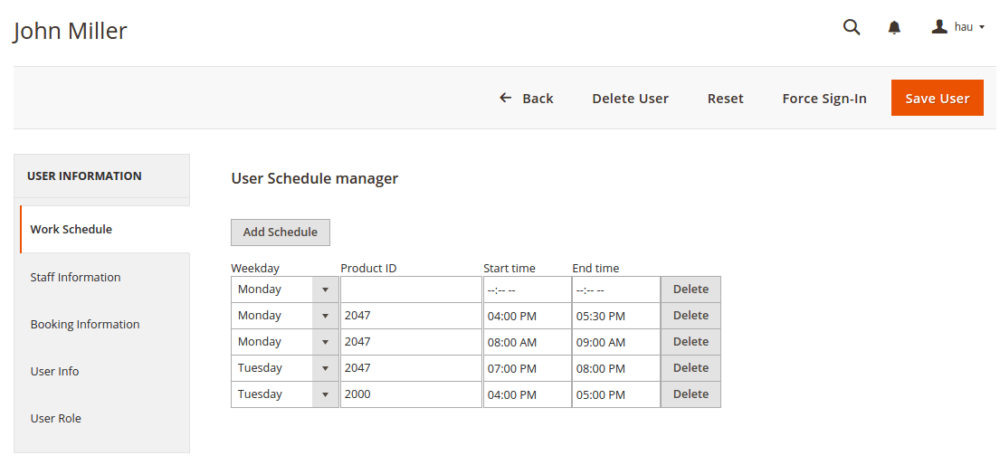Open the search magnifier icon
The height and width of the screenshot is (465, 1000).
852,27
